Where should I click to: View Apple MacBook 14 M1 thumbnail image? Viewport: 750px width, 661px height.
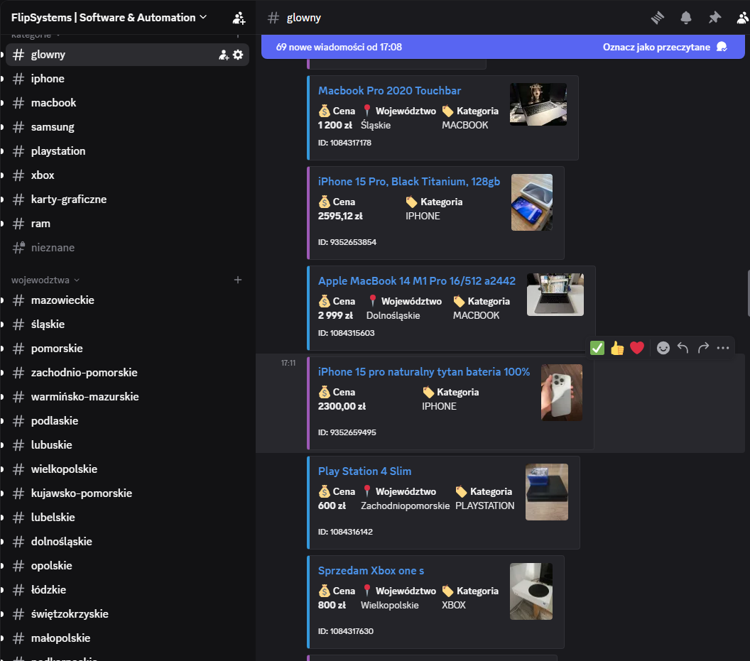555,295
